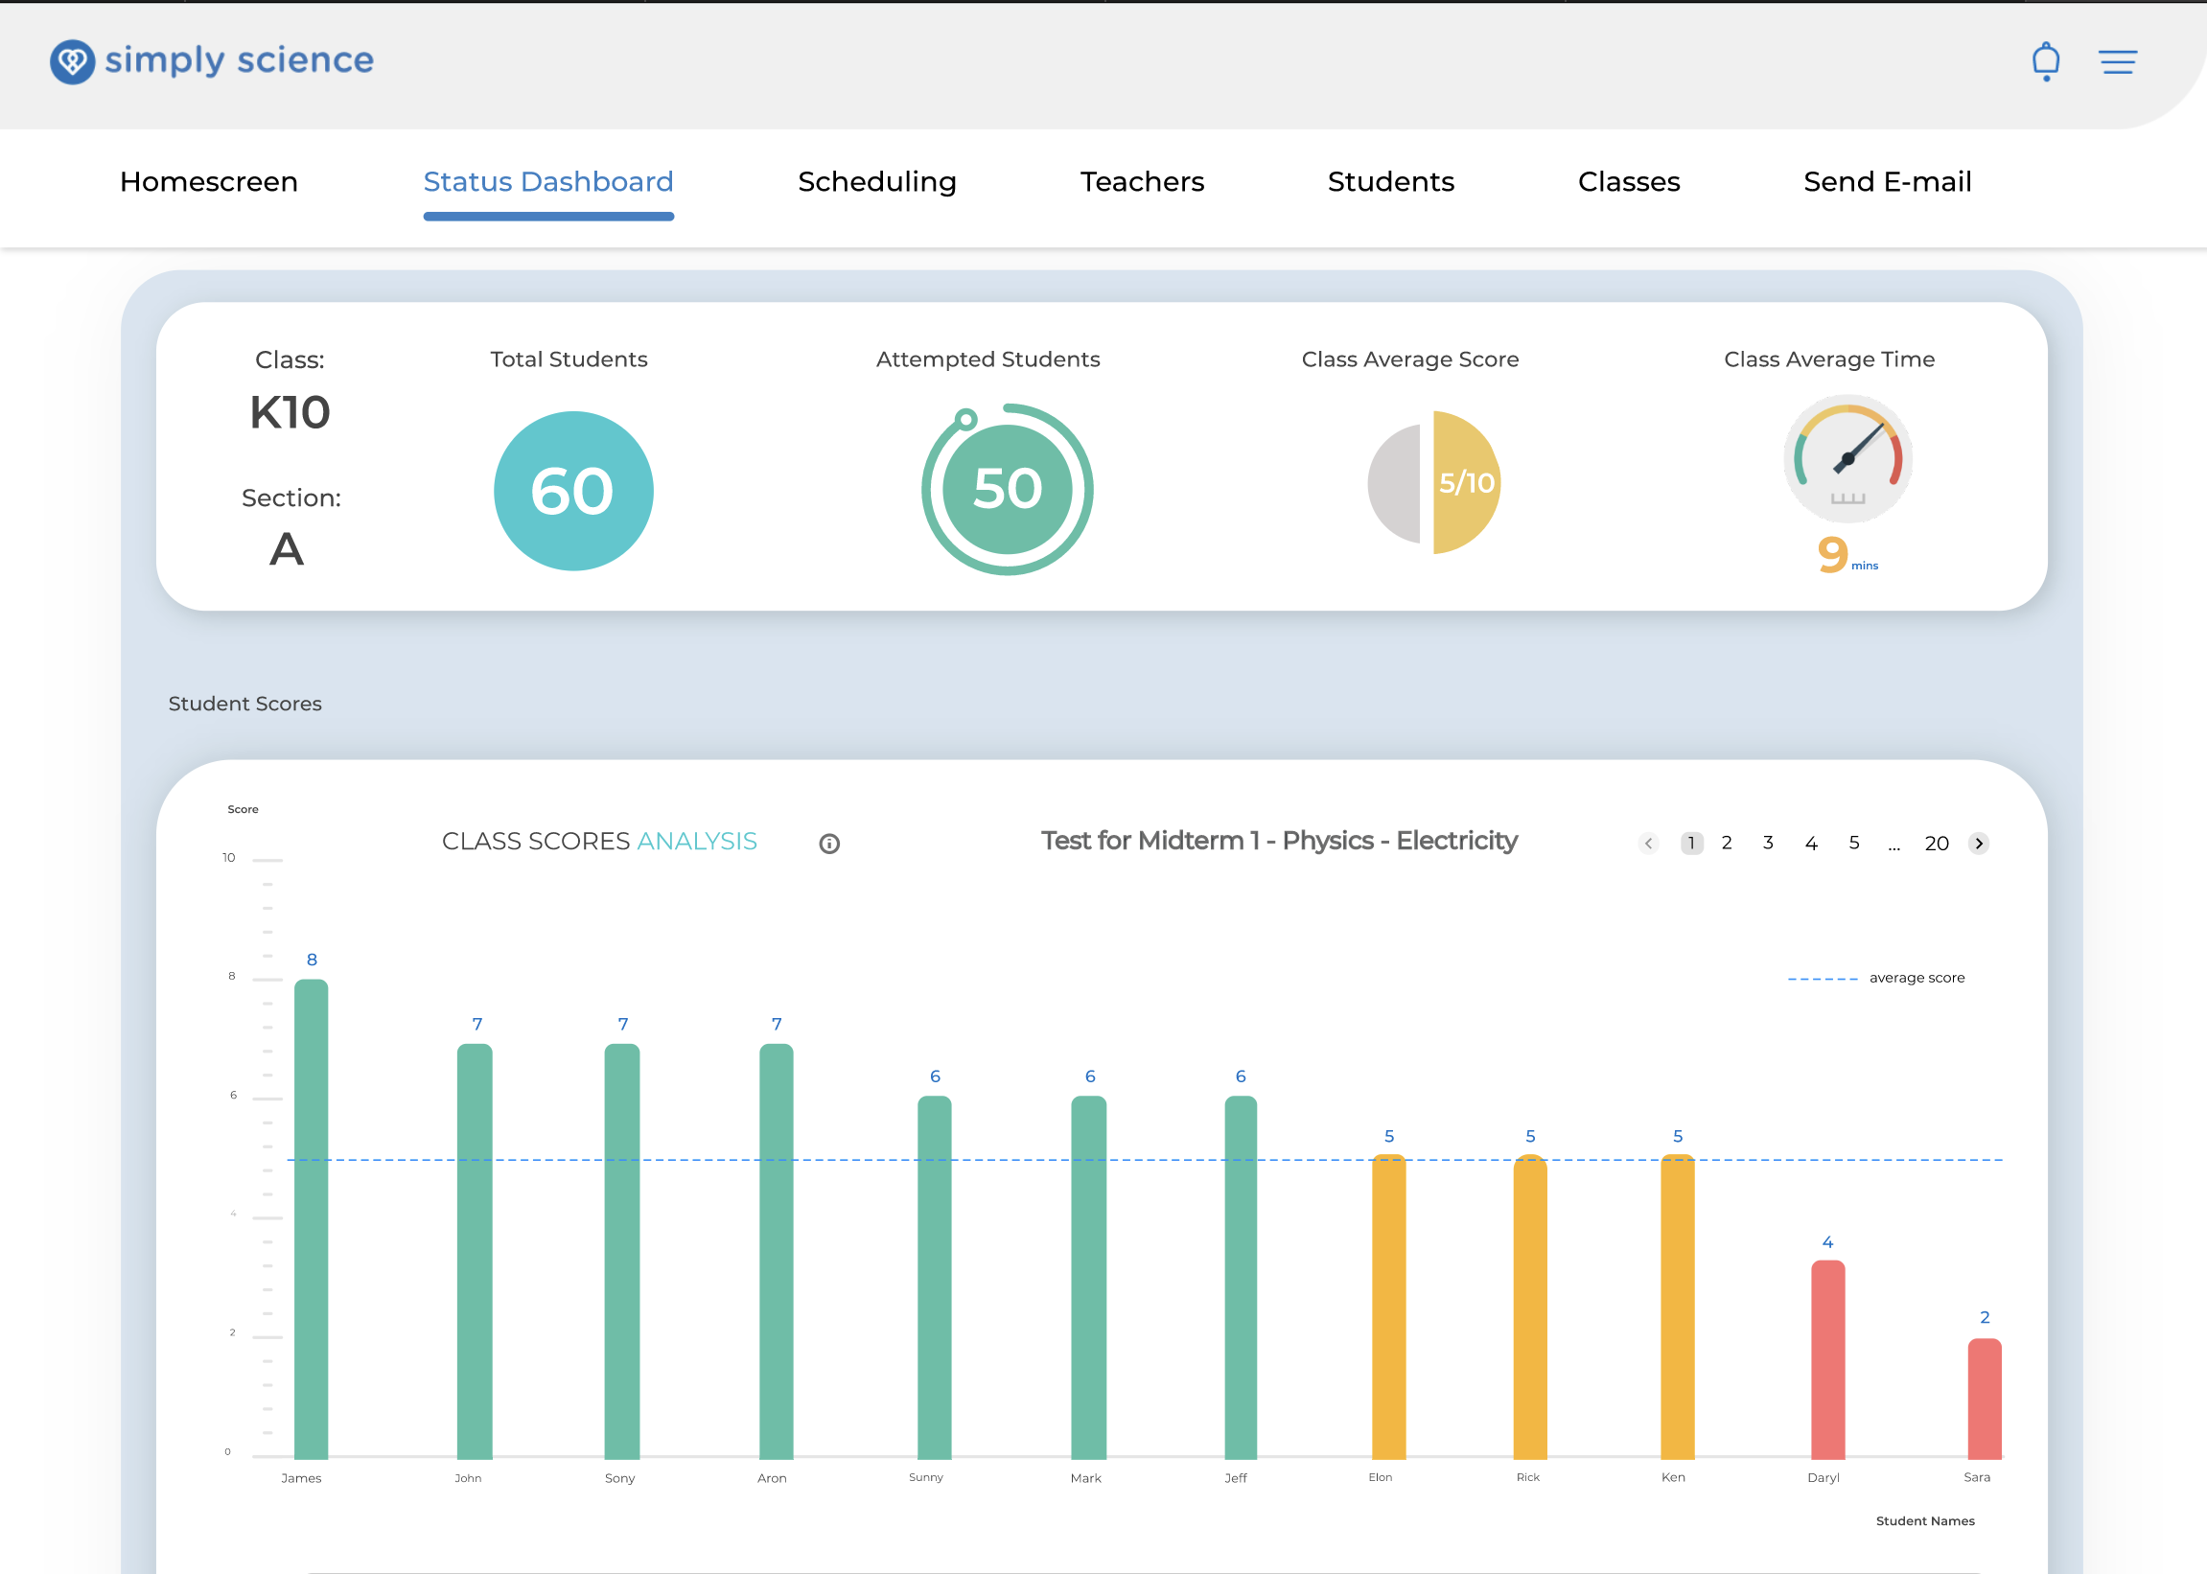Jump to page 20 of test results
Viewport: 2207px width, 1574px height.
tap(1936, 844)
